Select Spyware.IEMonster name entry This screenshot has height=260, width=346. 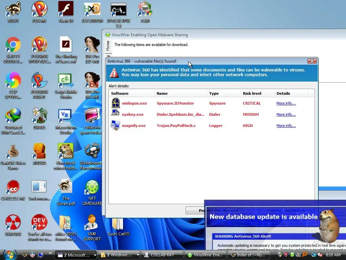click(x=175, y=103)
